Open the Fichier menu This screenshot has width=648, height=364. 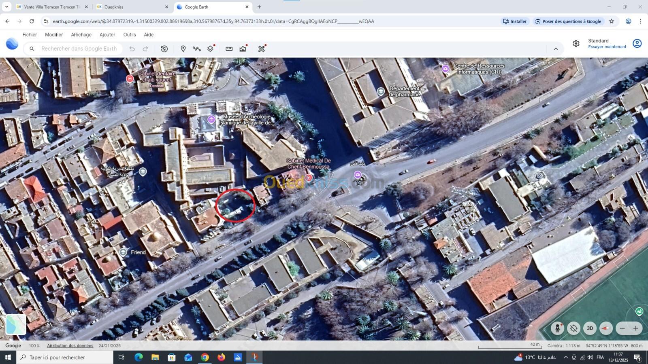(x=30, y=35)
